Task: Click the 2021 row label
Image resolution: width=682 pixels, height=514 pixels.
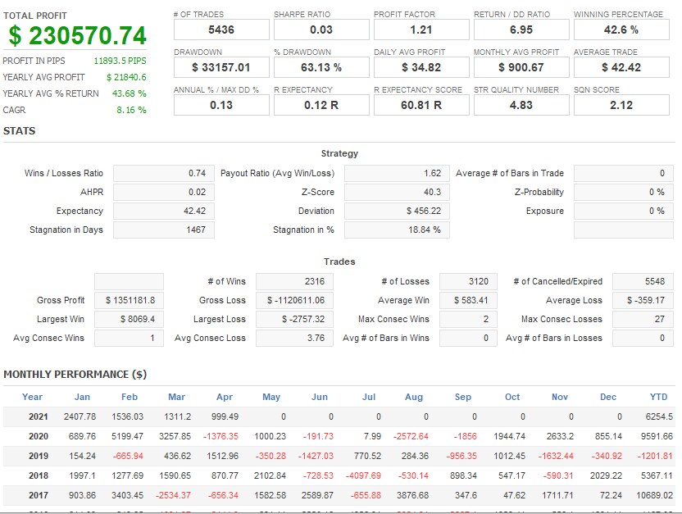Action: 39,416
